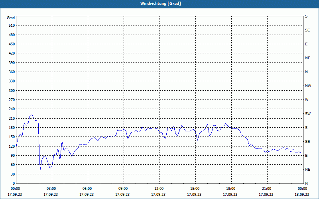This screenshot has width=319, height=199.
Task: Click the y-axis value 300
Action: tap(12, 91)
